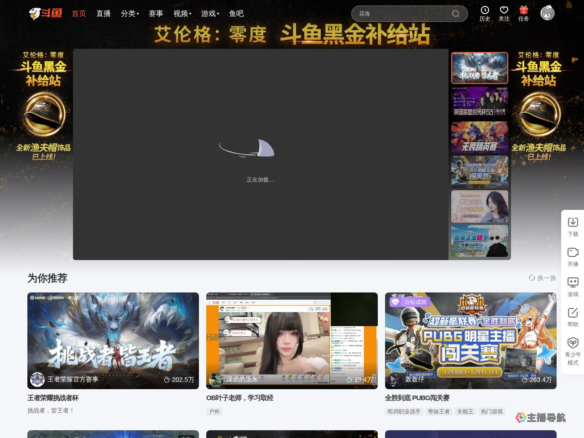Click the help (帮助) sidebar icon
The height and width of the screenshot is (438, 584).
click(x=573, y=317)
